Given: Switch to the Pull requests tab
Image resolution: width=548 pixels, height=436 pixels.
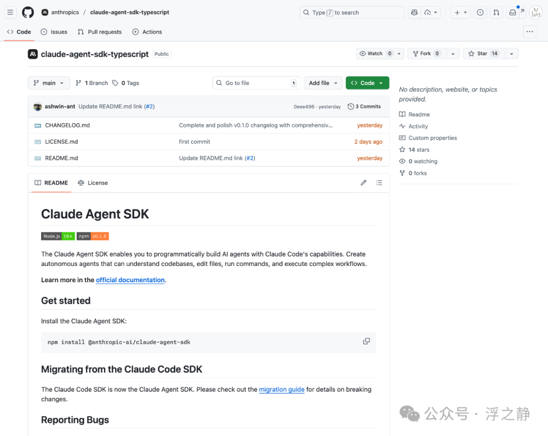Looking at the screenshot, I should [99, 32].
